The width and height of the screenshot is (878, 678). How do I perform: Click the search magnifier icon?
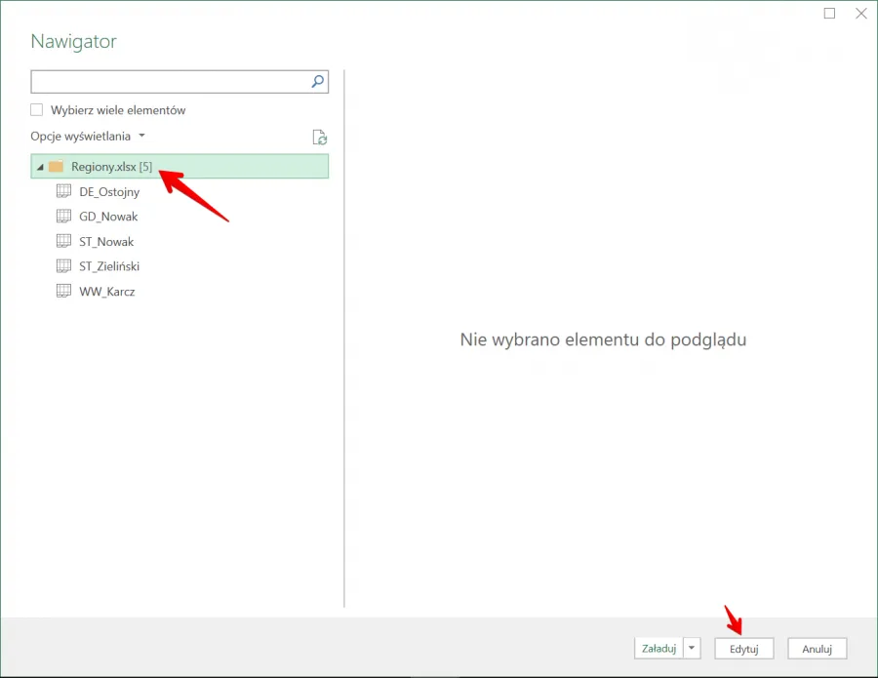click(x=317, y=82)
